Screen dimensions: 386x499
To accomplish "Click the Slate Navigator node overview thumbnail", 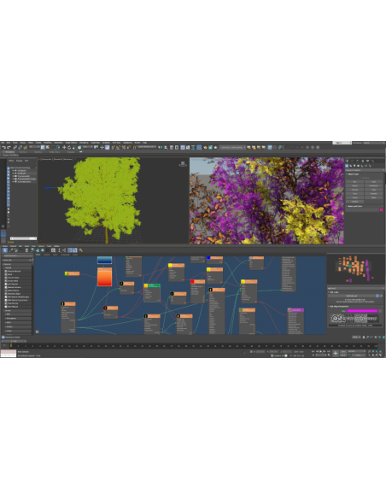I will coord(355,269).
